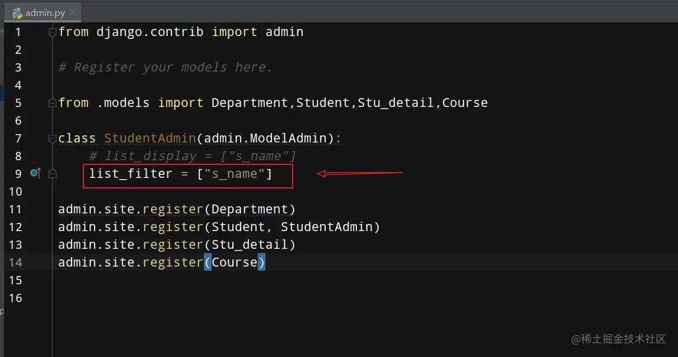Open the override gutter icon on line 9
Screen dimensions: 678x357
[35, 173]
